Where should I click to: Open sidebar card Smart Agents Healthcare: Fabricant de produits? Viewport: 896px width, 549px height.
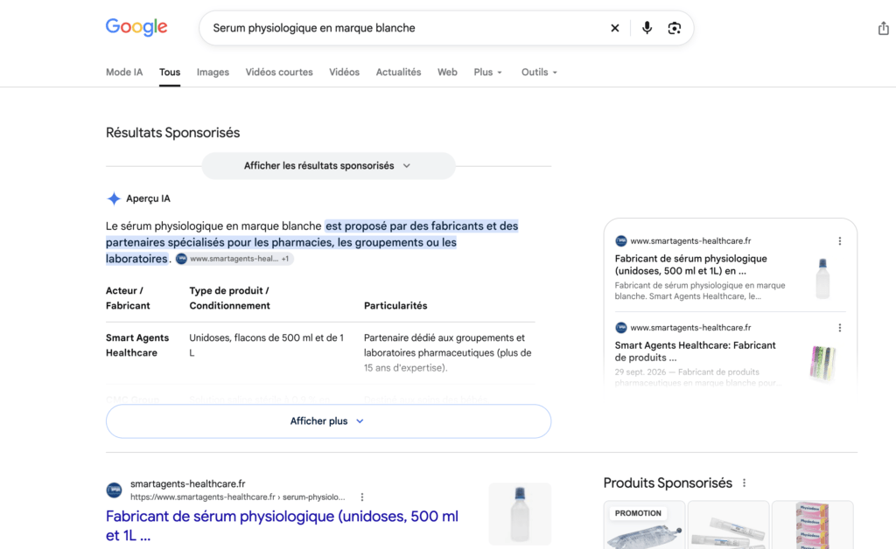click(x=696, y=351)
